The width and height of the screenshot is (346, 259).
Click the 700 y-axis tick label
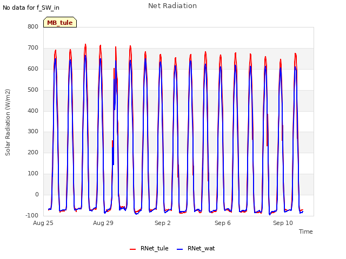coord(33,48)
